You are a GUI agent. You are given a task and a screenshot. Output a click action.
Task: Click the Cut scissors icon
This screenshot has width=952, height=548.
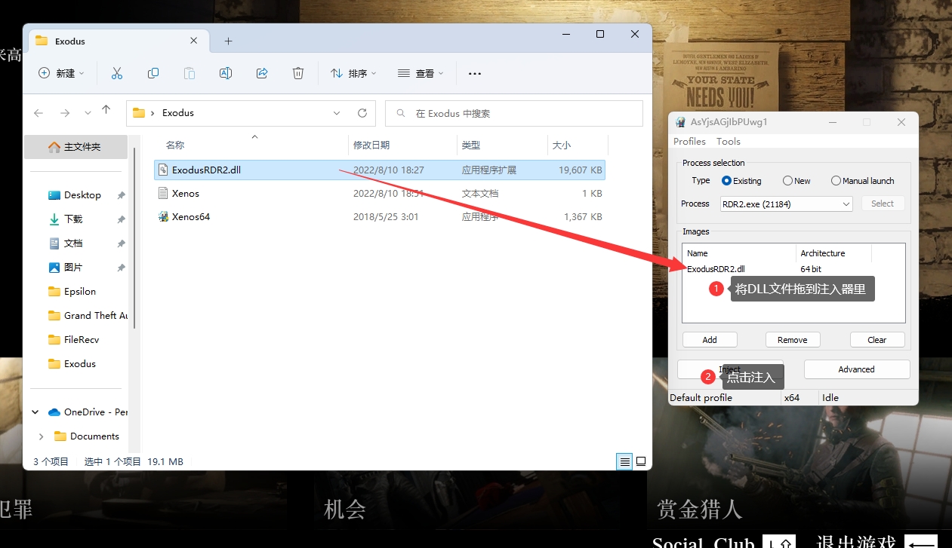click(x=116, y=73)
